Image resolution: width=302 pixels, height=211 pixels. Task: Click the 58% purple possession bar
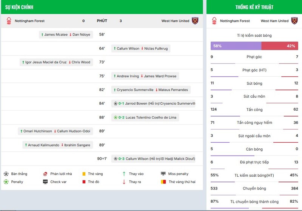click(236, 46)
